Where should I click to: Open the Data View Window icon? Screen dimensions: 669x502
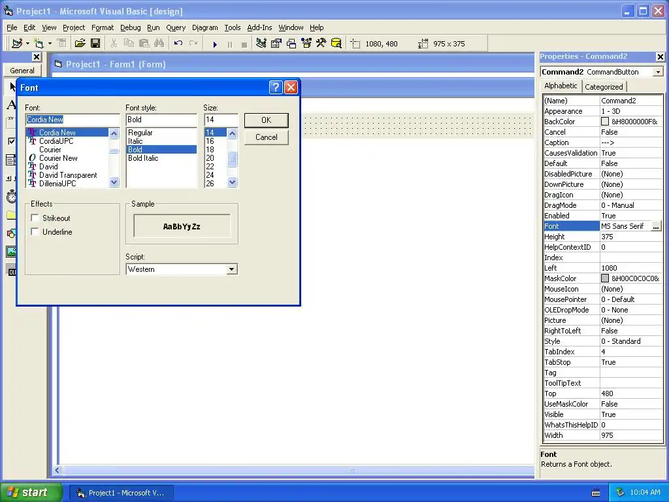(x=336, y=43)
